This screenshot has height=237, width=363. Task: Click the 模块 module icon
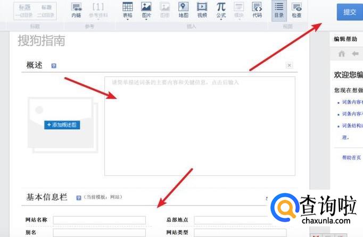pos(239,10)
